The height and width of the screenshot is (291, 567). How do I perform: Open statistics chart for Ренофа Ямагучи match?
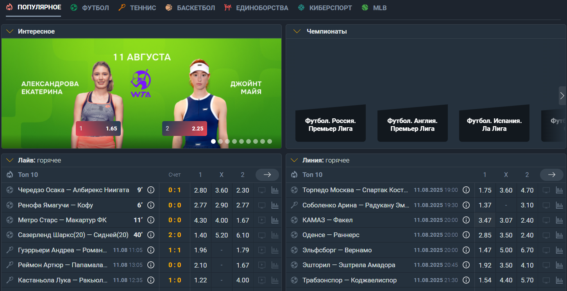tap(275, 205)
